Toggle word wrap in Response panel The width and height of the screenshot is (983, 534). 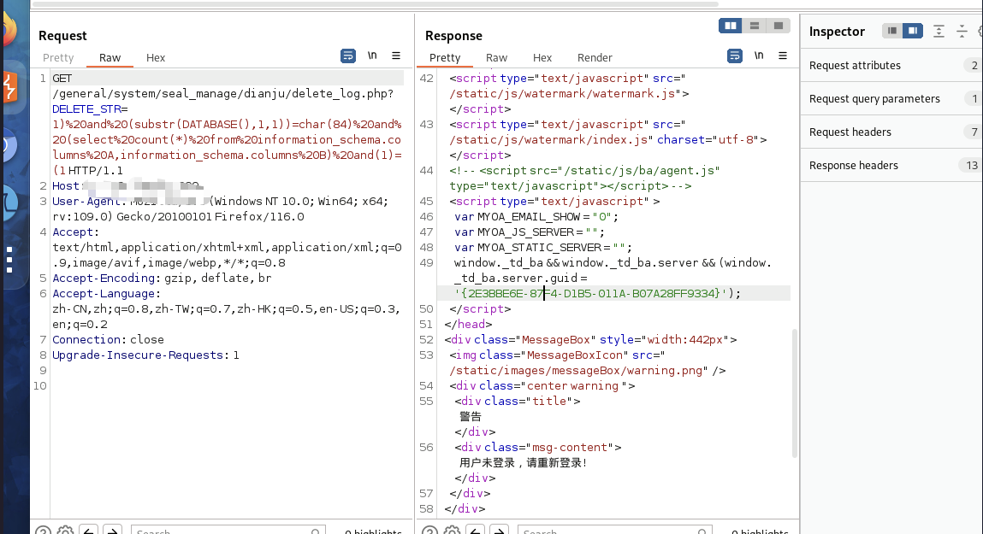[735, 56]
